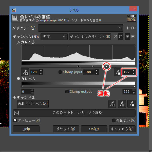Pick black point eyedropper for input levels
The image size is (152, 152).
tap(25, 72)
